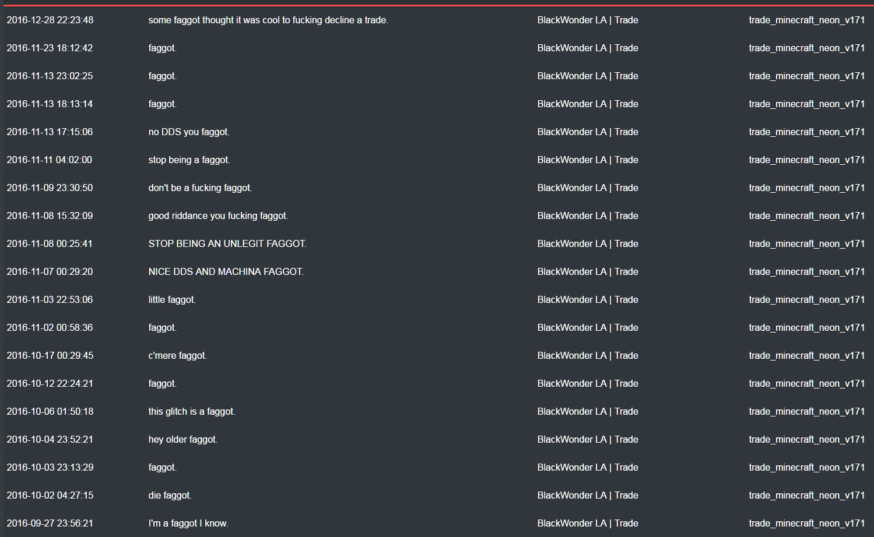
Task: Open server link in the 2016-11-23 18:12:42 row
Action: 588,48
